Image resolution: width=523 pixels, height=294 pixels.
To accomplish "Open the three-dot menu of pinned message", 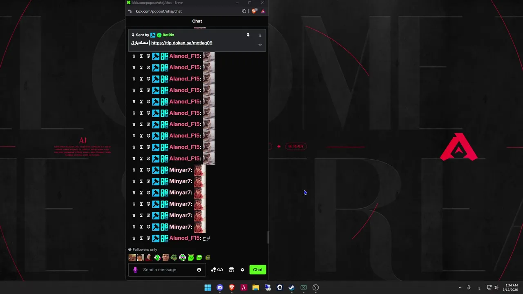I will click(260, 35).
